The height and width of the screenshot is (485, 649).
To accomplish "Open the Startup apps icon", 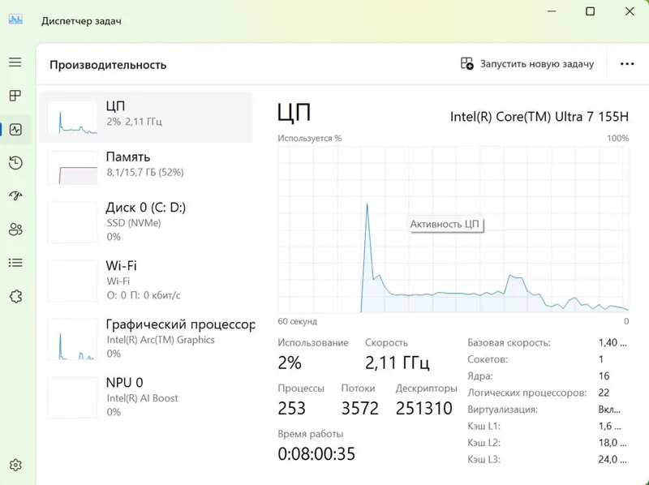I will pos(15,195).
